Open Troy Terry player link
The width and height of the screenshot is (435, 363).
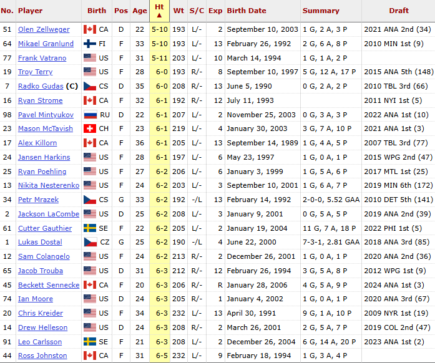pyautogui.click(x=35, y=72)
